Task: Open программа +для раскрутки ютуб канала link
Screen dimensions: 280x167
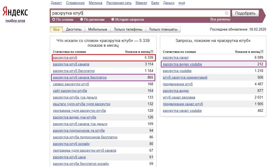Action: point(85,151)
